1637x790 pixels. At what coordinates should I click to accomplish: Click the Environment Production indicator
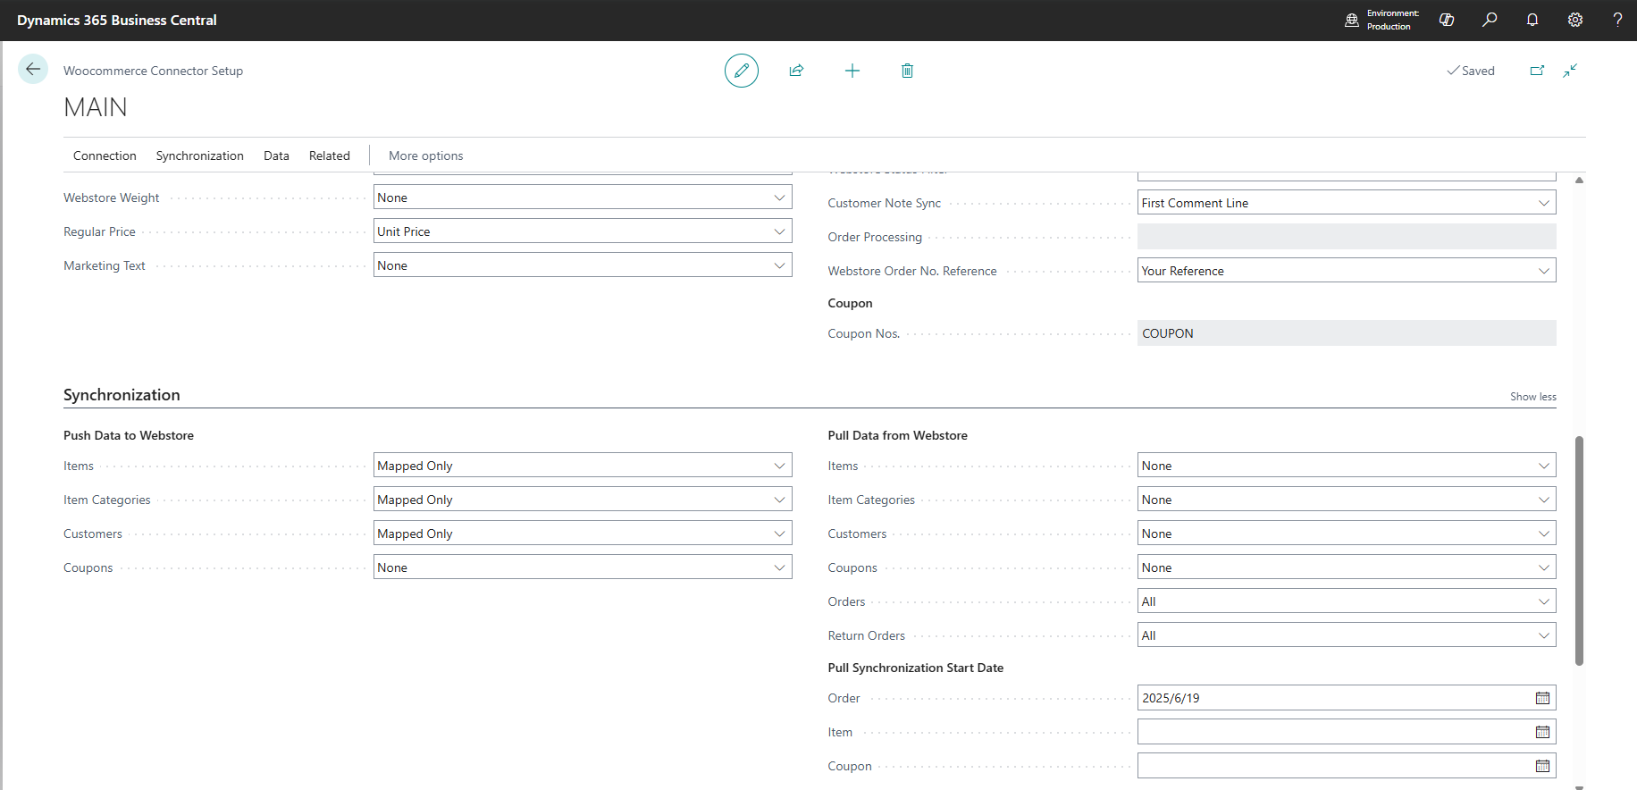point(1381,20)
